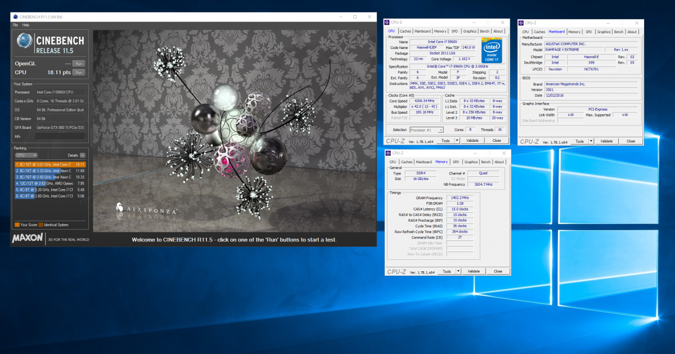
Task: Switch to SPD tab in CPU-Z Memory window
Action: pos(456,162)
